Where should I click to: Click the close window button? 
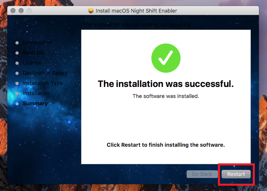click(x=13, y=11)
